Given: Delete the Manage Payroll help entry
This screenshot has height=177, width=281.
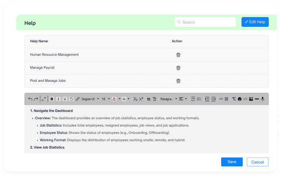Looking at the screenshot, I should (x=178, y=68).
